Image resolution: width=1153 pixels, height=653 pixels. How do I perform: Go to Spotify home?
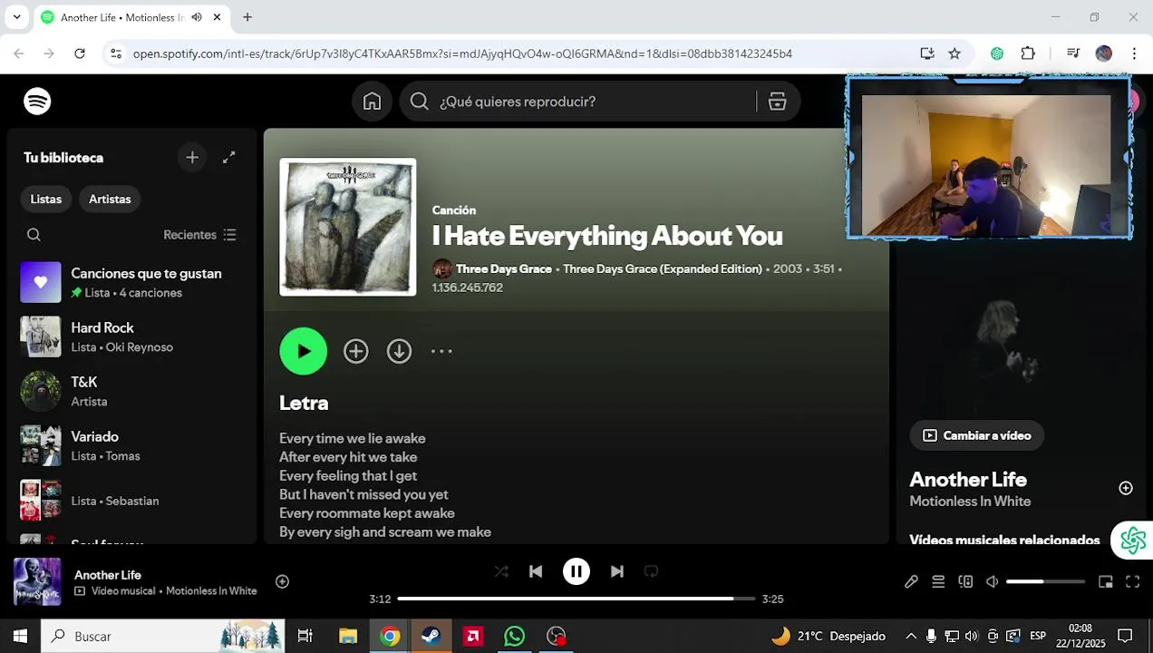point(372,102)
